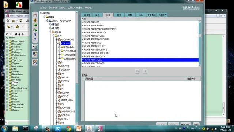Expand the DBSNMP user node
The width and height of the screenshot is (234, 132).
pos(57,70)
